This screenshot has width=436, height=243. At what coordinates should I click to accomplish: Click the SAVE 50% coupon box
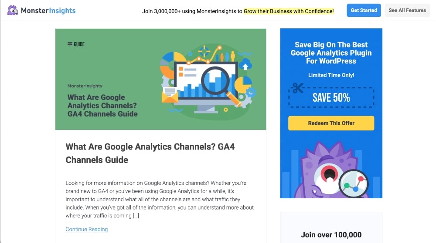tap(331, 97)
